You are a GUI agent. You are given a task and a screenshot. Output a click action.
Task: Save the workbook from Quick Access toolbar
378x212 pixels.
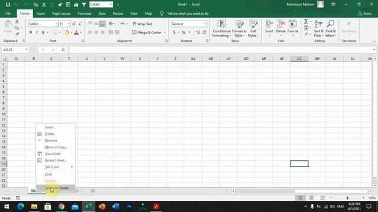8,5
